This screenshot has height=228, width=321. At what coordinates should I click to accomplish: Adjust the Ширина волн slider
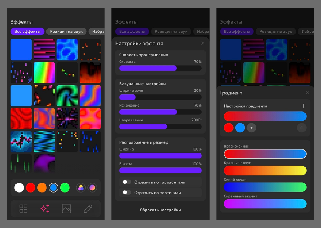(160, 97)
